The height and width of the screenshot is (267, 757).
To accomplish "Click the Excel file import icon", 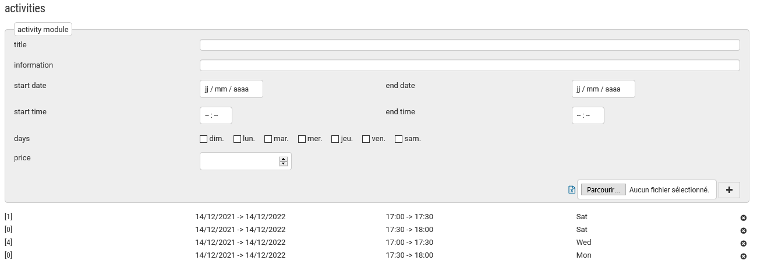I will pos(572,190).
